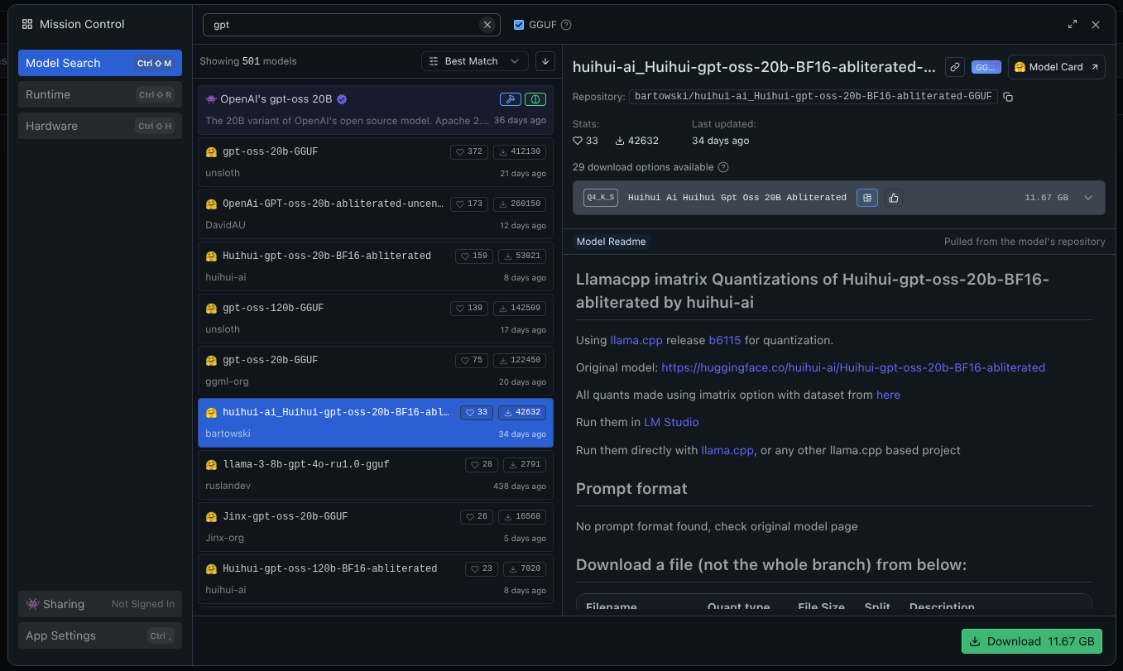Image resolution: width=1123 pixels, height=671 pixels.
Task: Copy the repository name with copy icon
Action: (1008, 97)
